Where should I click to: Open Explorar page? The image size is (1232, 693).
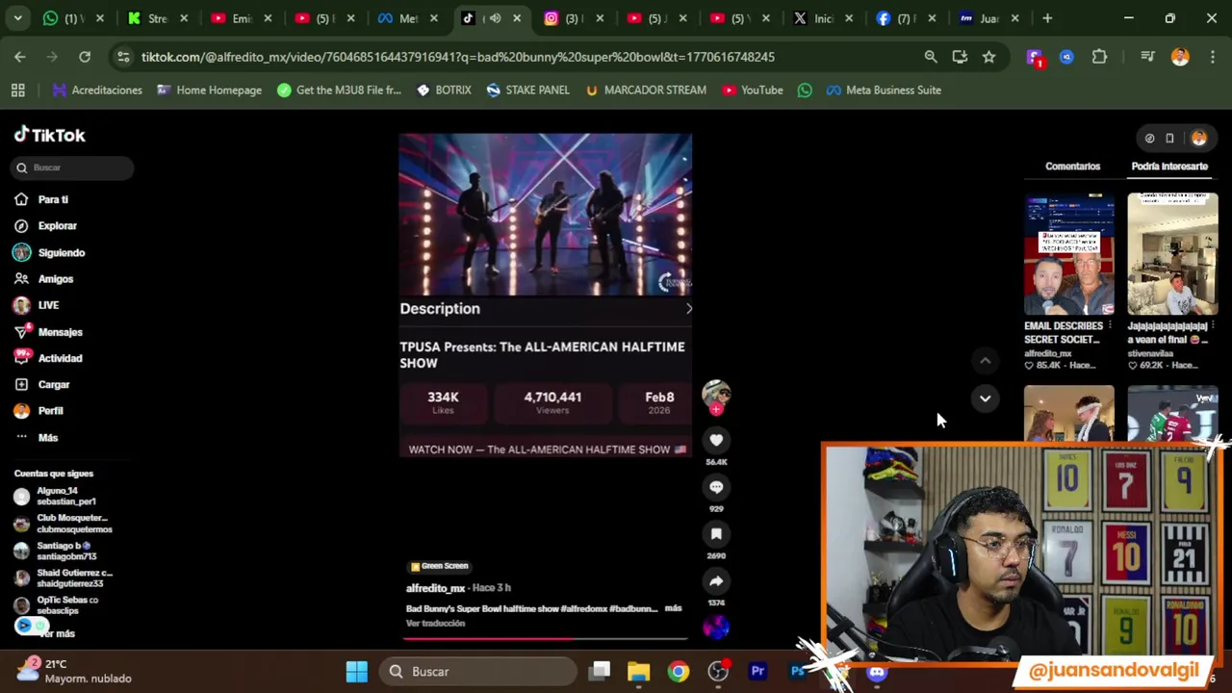click(57, 225)
